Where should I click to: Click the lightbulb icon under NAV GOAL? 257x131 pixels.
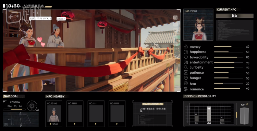6,125
